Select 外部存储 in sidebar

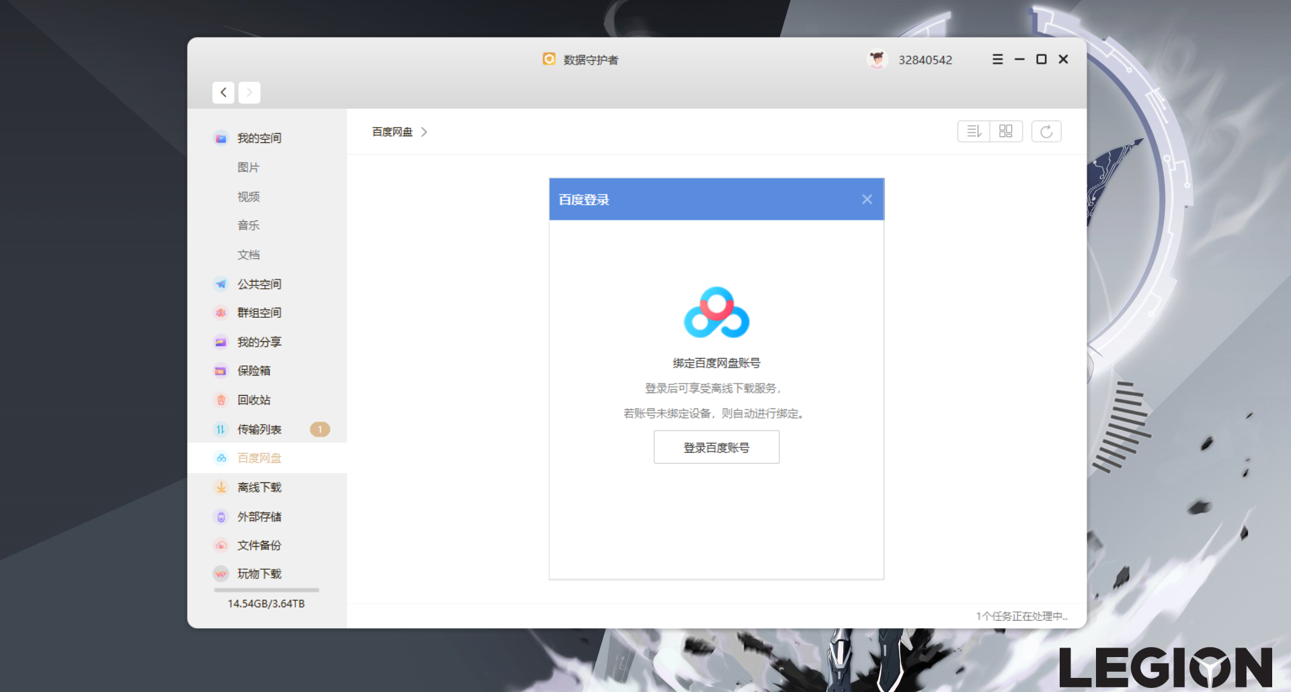pyautogui.click(x=260, y=517)
